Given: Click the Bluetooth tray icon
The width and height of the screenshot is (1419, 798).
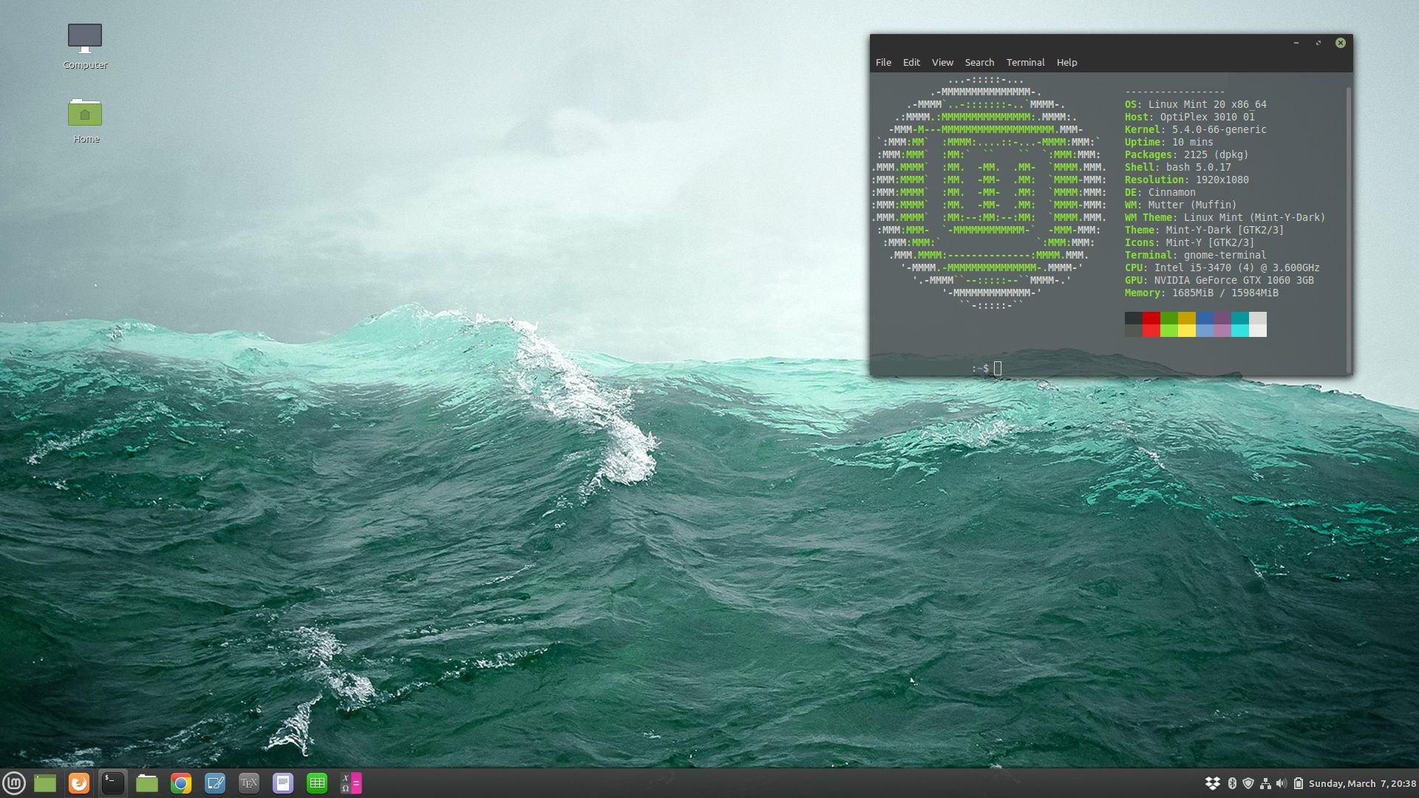Looking at the screenshot, I should (1232, 783).
